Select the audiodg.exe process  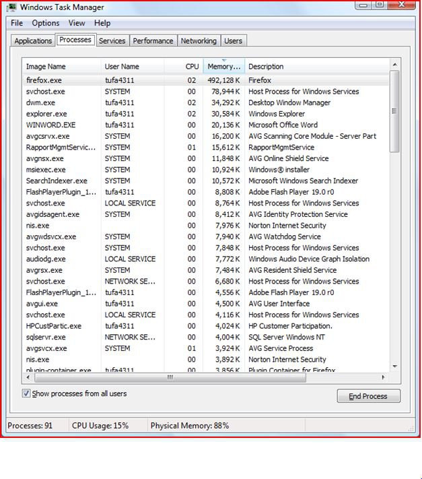[x=206, y=259]
